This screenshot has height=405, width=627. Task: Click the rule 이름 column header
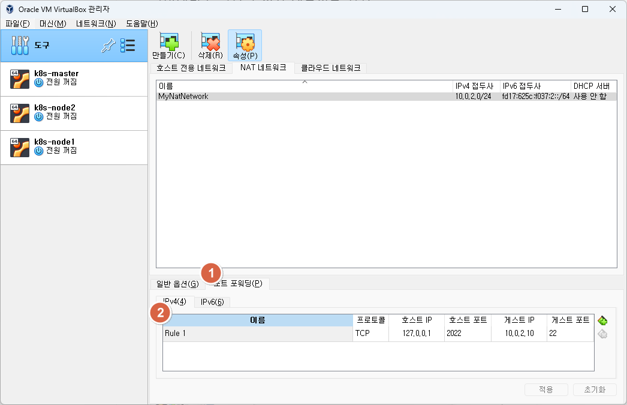pos(258,320)
